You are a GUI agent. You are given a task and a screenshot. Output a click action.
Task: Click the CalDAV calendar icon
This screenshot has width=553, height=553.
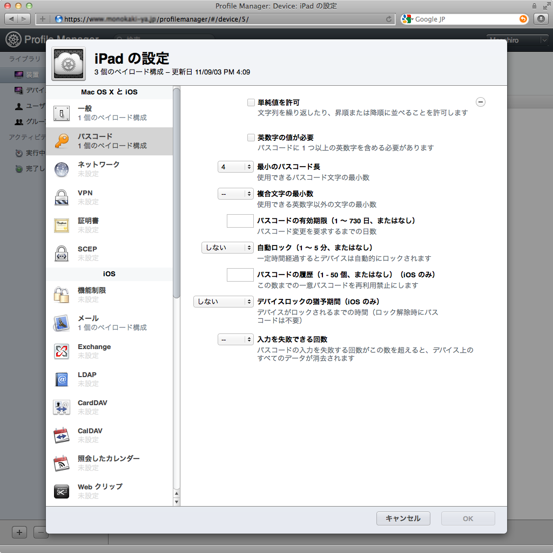[x=62, y=436]
